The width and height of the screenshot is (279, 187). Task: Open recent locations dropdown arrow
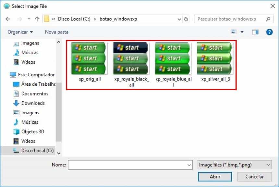[x=29, y=19]
